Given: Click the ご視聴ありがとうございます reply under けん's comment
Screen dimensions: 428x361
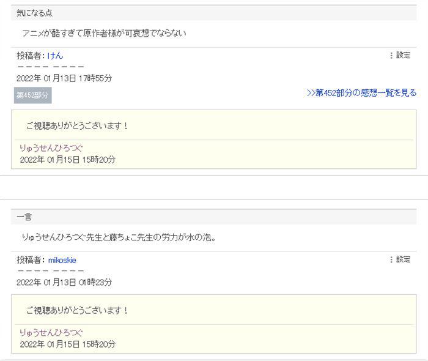Looking at the screenshot, I should [x=78, y=126].
